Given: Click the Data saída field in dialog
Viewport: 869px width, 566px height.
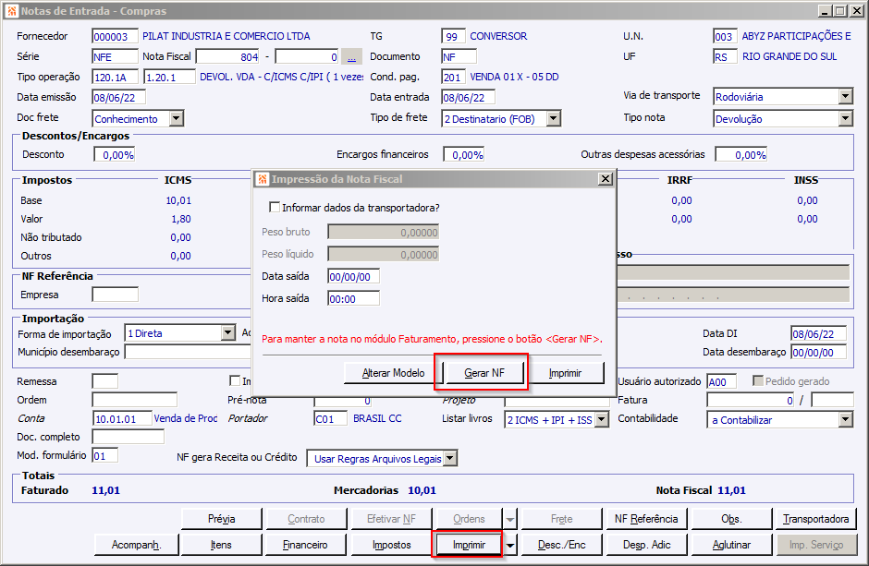Looking at the screenshot, I should pyautogui.click(x=353, y=276).
